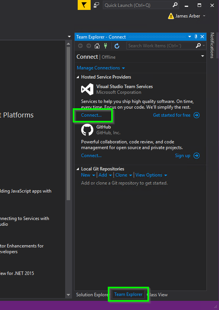Viewport: 219px width, 310px height.
Task: Open the Notifications side tab
Action: tap(212, 45)
